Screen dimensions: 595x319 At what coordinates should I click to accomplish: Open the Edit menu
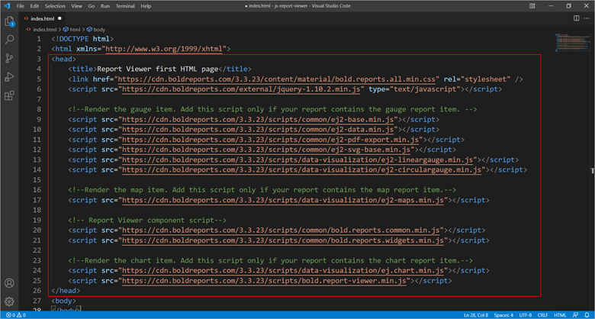pyautogui.click(x=34, y=6)
